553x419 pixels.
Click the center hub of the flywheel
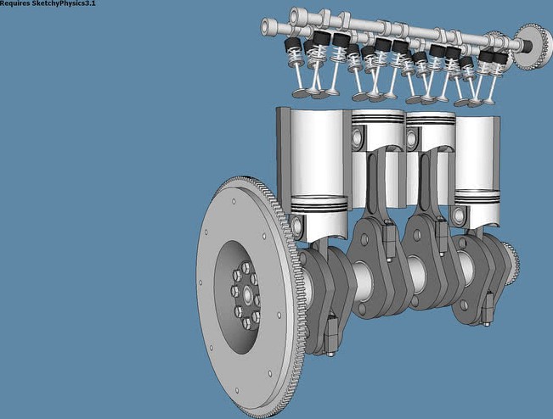(246, 296)
